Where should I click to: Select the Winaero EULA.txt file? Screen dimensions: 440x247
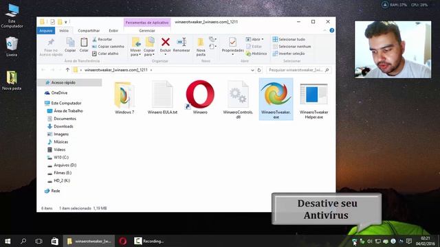[162, 97]
